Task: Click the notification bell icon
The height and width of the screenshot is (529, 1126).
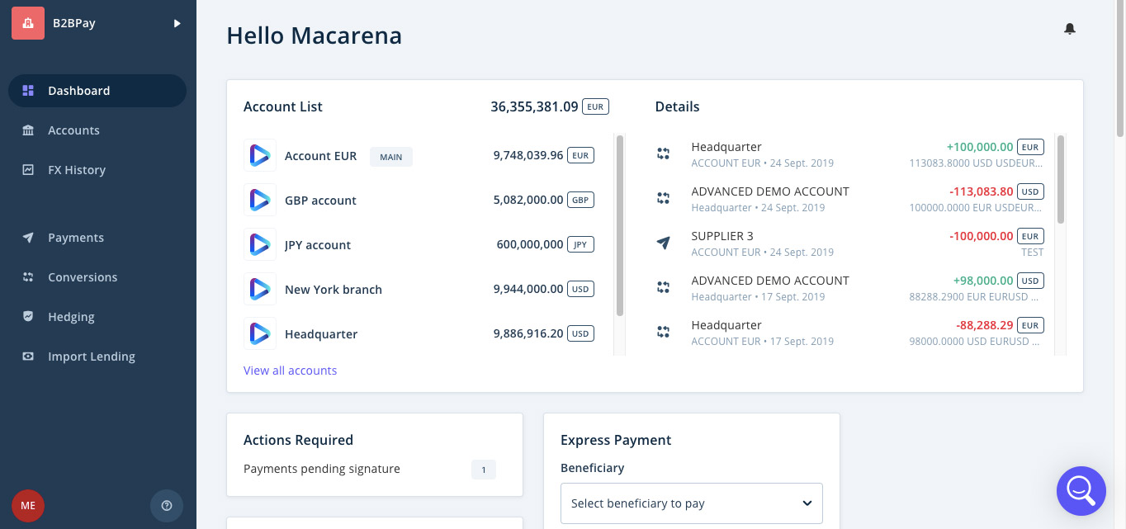Action: click(1070, 29)
